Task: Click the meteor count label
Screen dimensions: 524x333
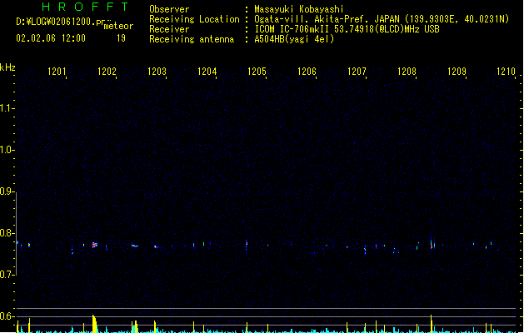Action: tap(118, 26)
